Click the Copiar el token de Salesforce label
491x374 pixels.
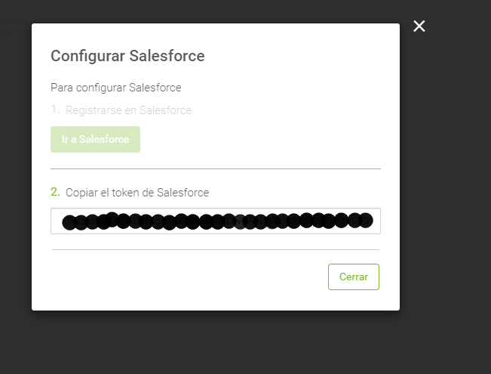click(137, 193)
